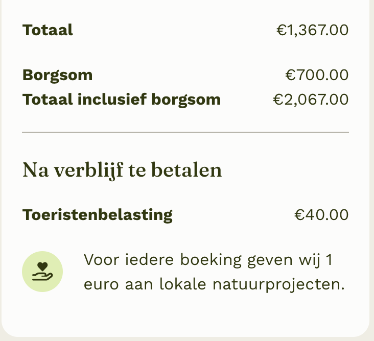Image resolution: width=374 pixels, height=341 pixels.
Task: Click the €700.00 deposit amount
Action: coord(317,75)
